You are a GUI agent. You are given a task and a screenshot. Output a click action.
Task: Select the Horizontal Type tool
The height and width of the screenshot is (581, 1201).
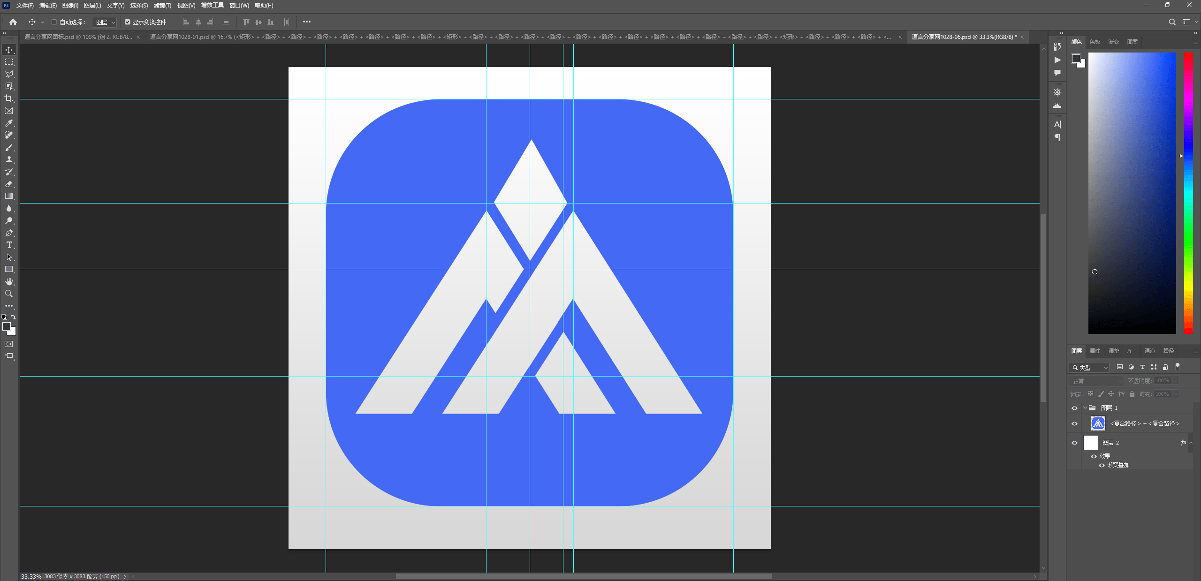click(9, 245)
